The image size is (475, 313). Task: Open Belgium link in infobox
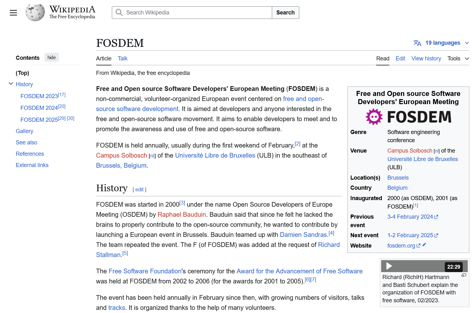(x=397, y=188)
